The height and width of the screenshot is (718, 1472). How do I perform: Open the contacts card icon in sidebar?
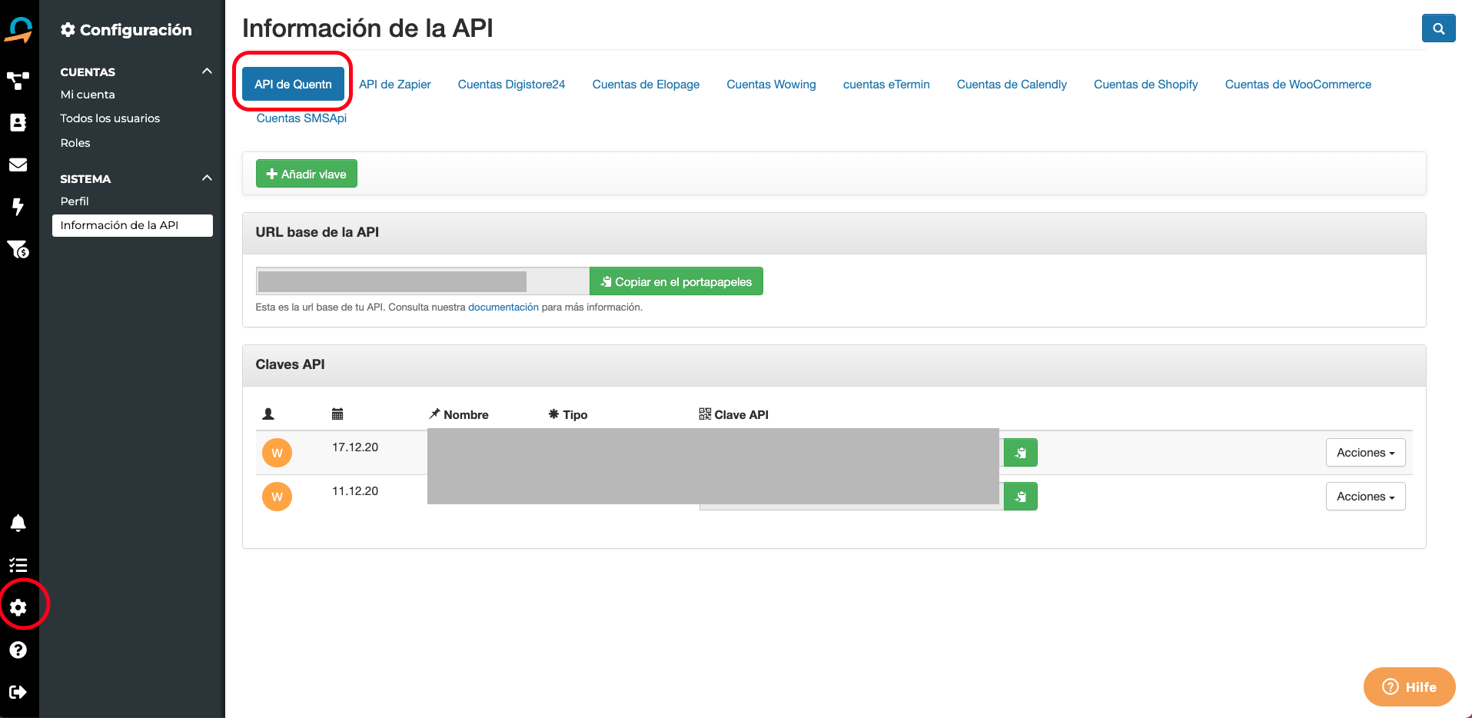pos(18,121)
